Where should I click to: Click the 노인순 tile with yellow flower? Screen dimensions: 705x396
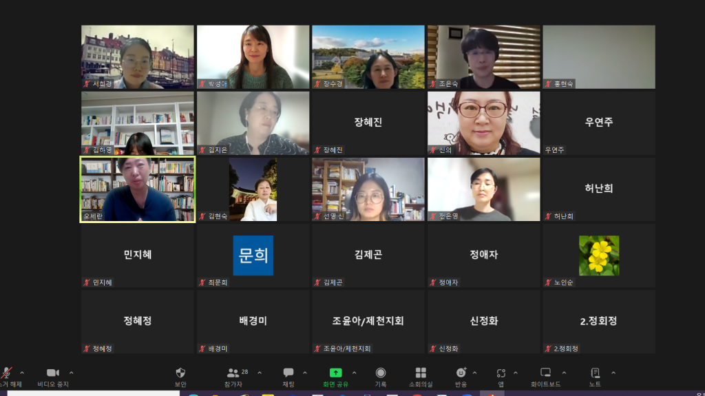click(x=598, y=256)
